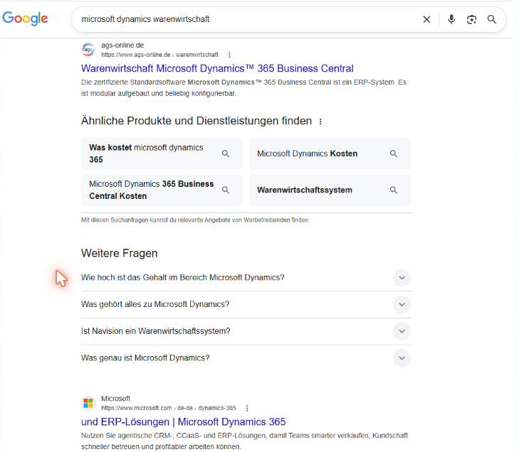Viewport: 519px width, 452px height.
Task: Start voice search with microphone icon
Action: (x=451, y=19)
